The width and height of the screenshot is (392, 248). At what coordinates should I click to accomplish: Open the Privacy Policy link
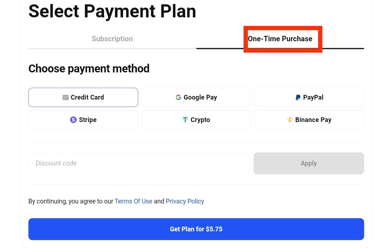click(185, 201)
